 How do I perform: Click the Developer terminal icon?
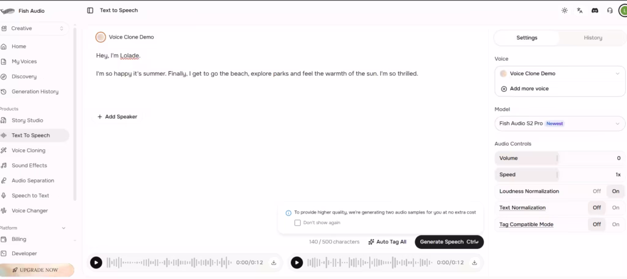point(4,253)
